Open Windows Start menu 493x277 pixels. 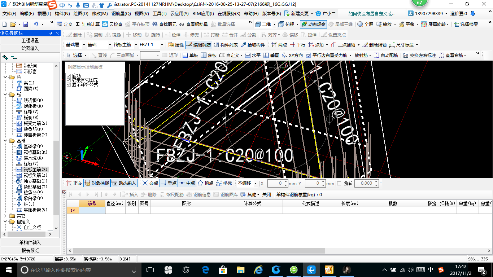click(x=8, y=270)
